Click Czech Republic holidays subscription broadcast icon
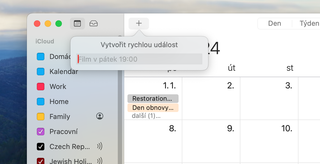 pyautogui.click(x=100, y=146)
